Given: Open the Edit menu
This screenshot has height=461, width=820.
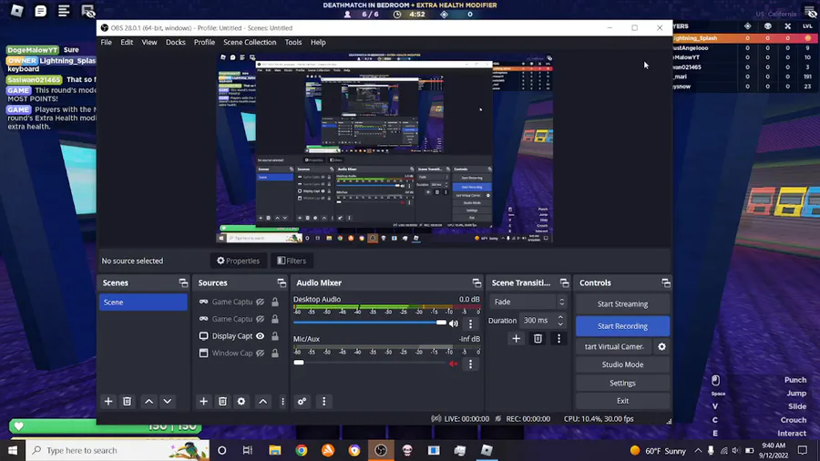Looking at the screenshot, I should (x=127, y=42).
